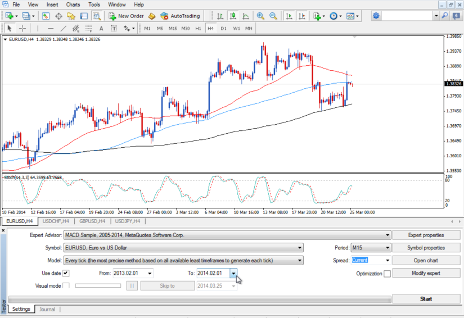This screenshot has height=318, width=464.
Task: Open the Data Window crosshair-circle icon
Action: pyautogui.click(x=58, y=16)
